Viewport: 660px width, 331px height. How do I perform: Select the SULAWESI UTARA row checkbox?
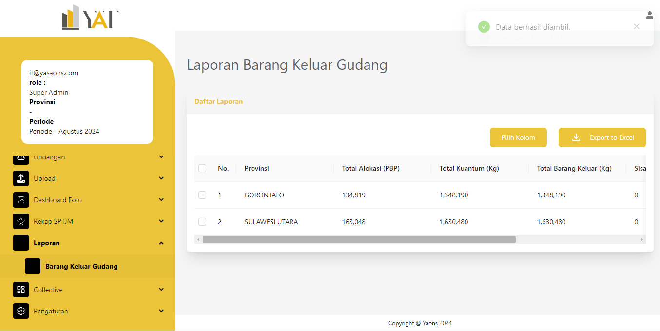click(202, 222)
